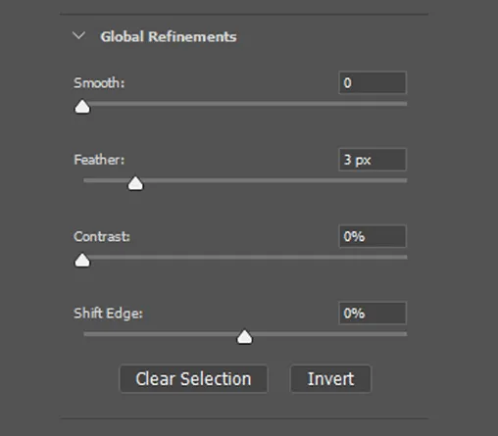Focus the Shift Edge percentage field
Viewport: 498px width, 436px height.
(373, 314)
